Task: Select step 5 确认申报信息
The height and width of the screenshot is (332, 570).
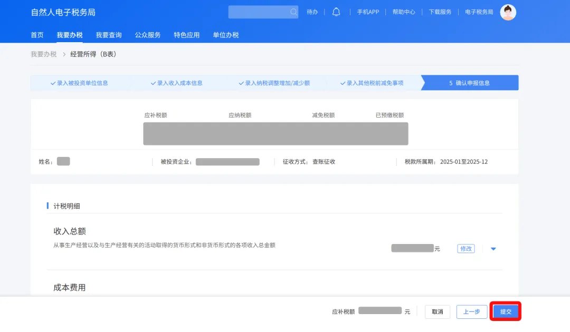Action: click(x=469, y=83)
